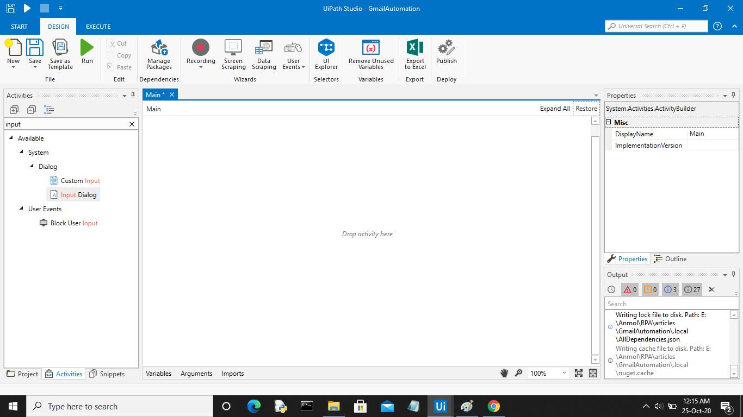Open Manage Packages dialog
The height and width of the screenshot is (417, 743).
[x=159, y=54]
